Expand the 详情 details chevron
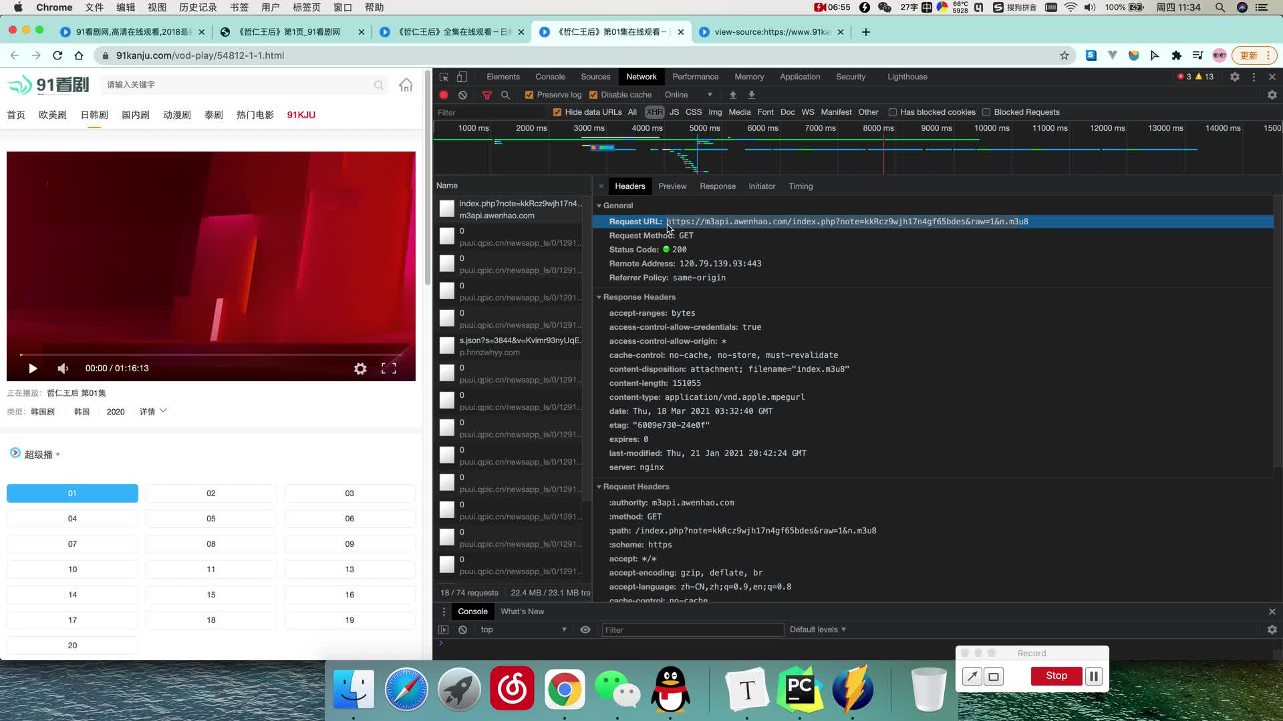The height and width of the screenshot is (721, 1283). [x=164, y=411]
